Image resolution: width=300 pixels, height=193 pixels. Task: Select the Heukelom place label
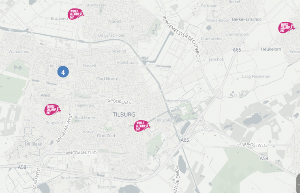pyautogui.click(x=271, y=49)
